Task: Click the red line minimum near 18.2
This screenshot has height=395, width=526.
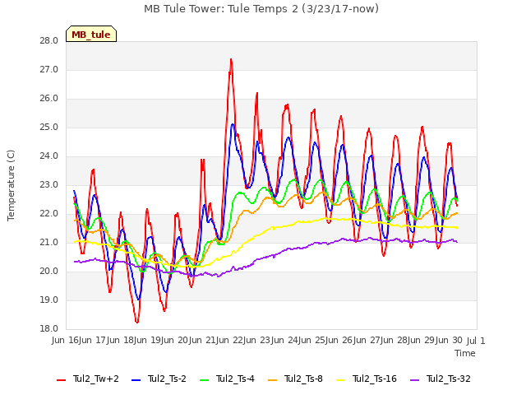Action: click(137, 322)
